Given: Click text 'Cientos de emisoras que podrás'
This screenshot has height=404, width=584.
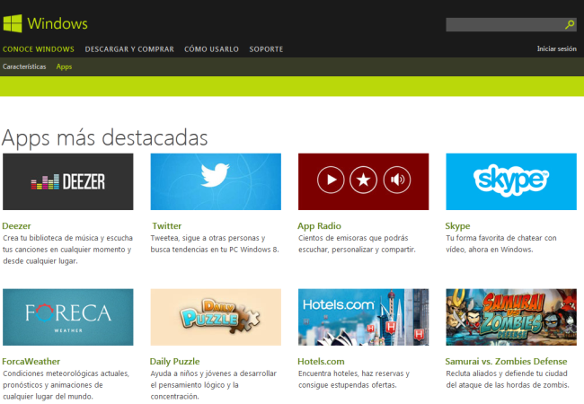Looking at the screenshot, I should 353,238.
